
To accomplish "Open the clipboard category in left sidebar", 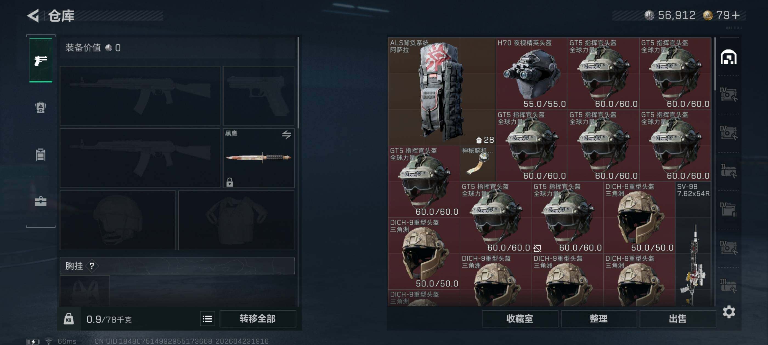I will 41,154.
